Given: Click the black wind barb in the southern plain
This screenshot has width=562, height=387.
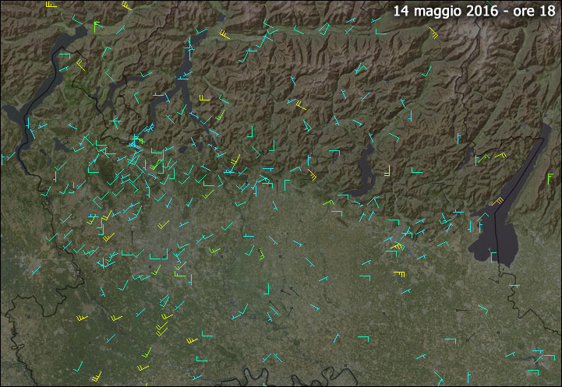Looking at the screenshot, I should click(292, 291).
